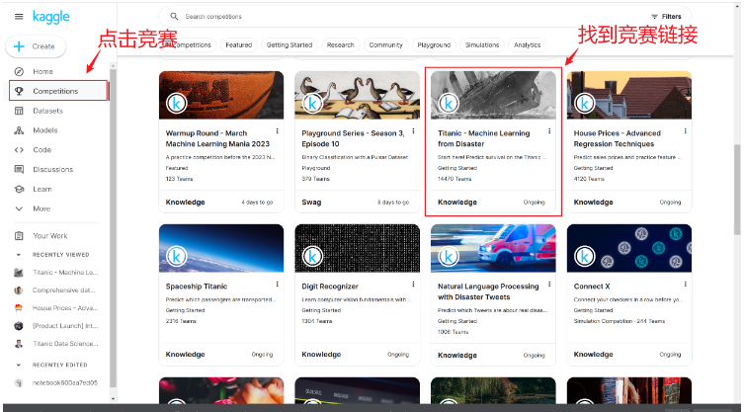The width and height of the screenshot is (744, 412).
Task: Collapse the Recently Viewed section
Action: tap(19, 254)
